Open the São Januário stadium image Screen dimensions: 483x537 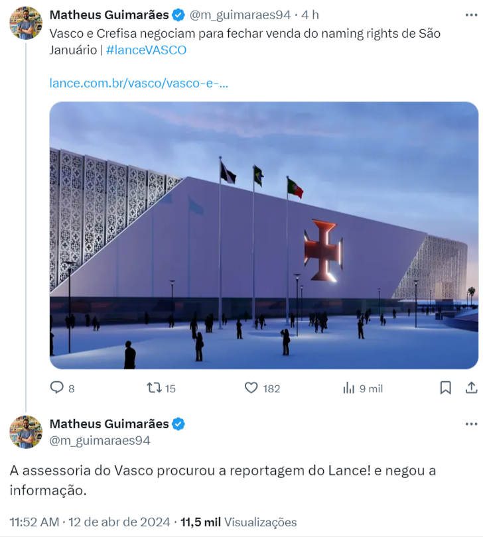point(264,235)
